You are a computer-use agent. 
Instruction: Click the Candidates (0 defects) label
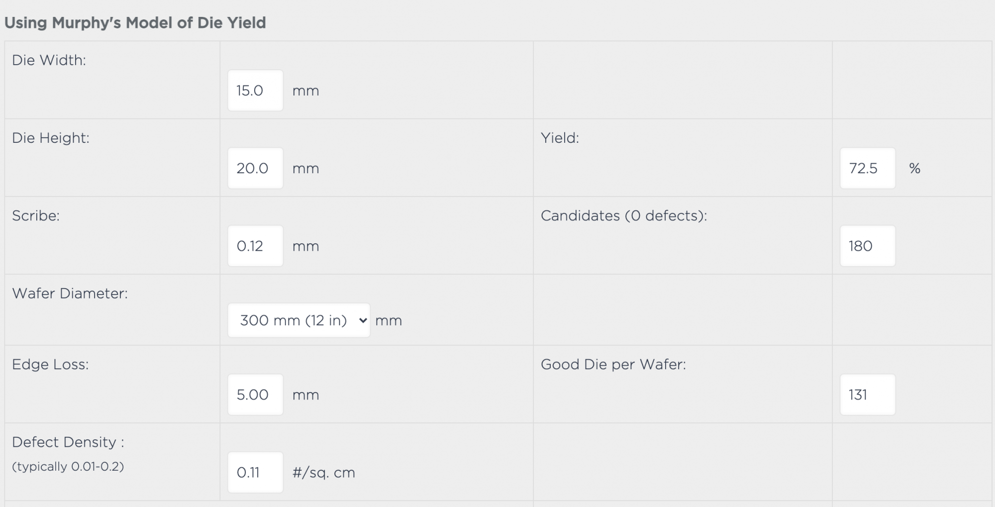coord(624,215)
